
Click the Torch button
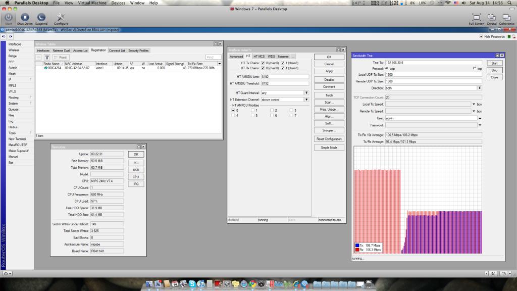coord(329,95)
